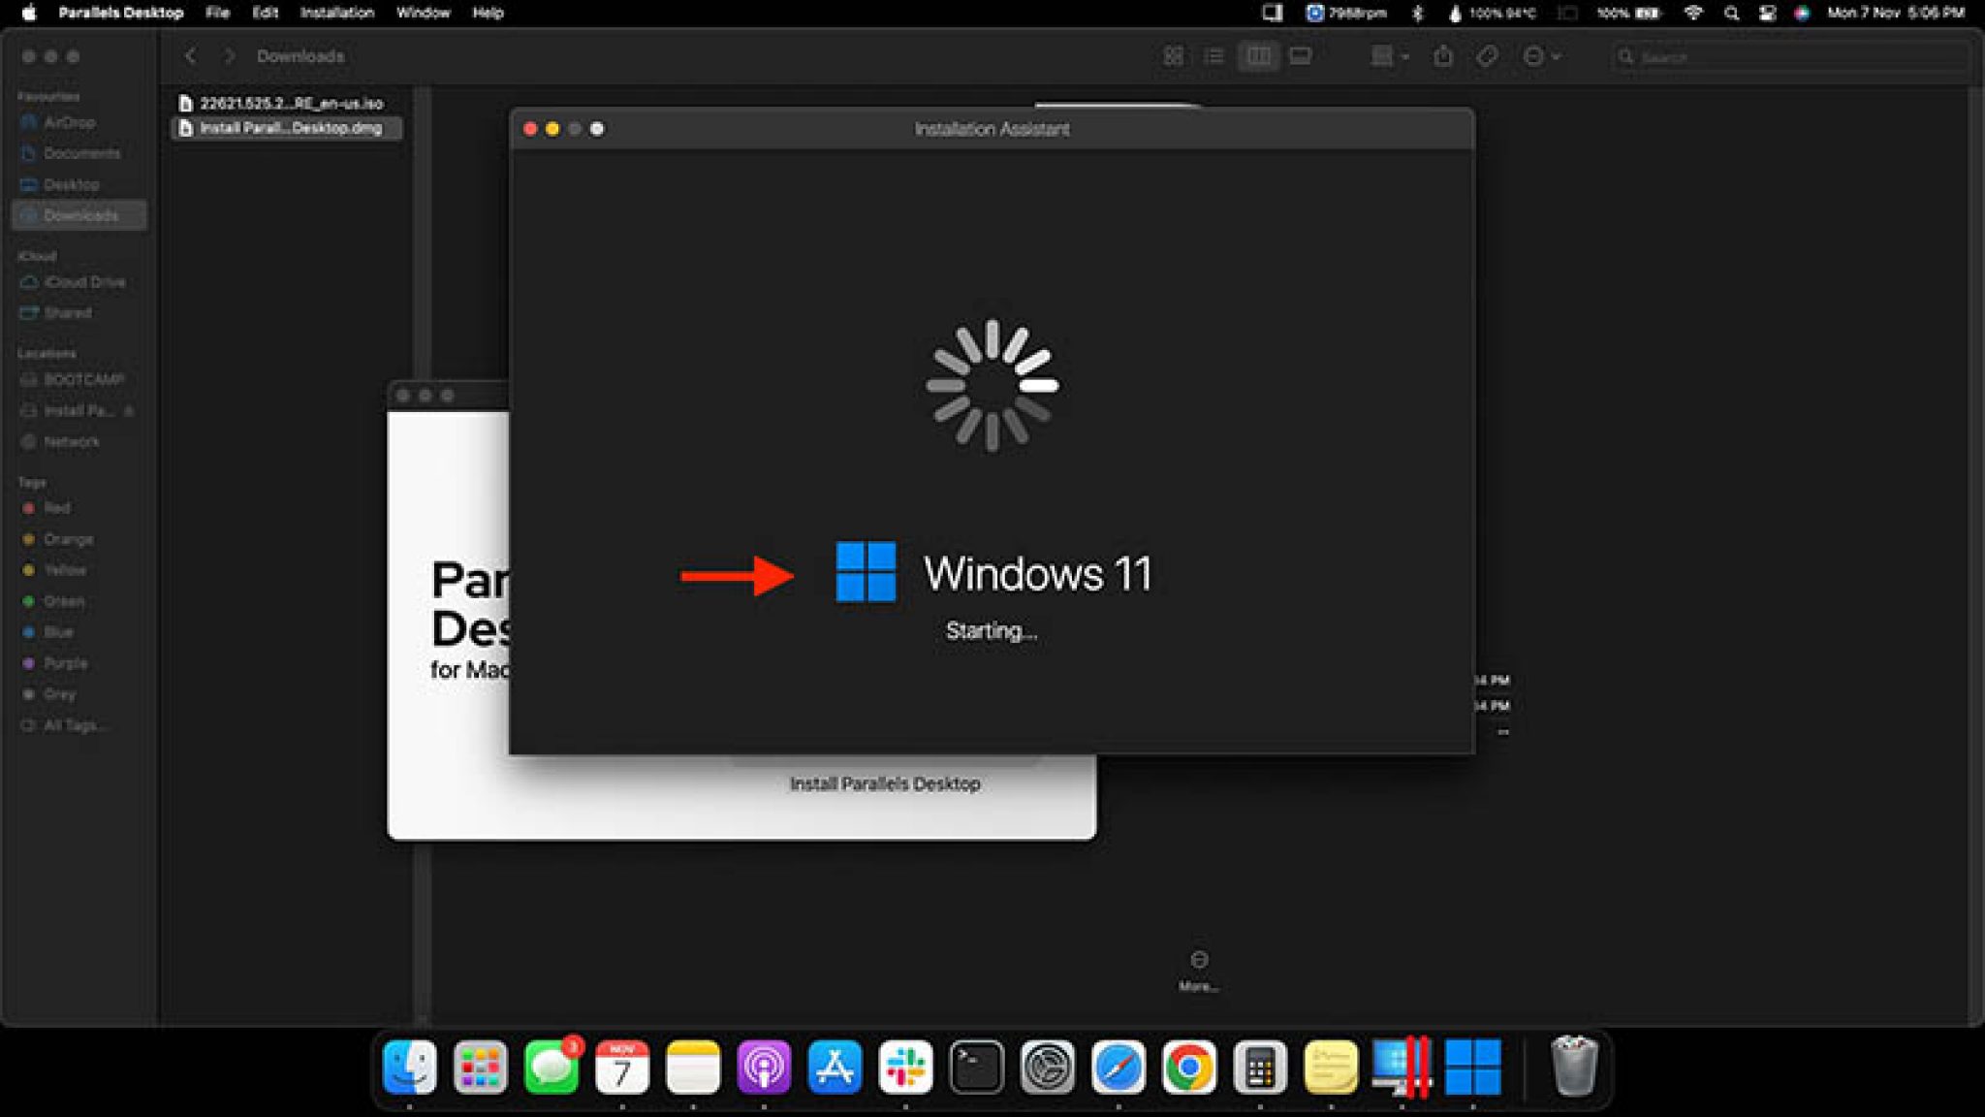Open the Help menu
This screenshot has height=1117, width=1985.
[488, 13]
